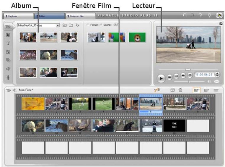
Task: Select the Fichiers radio button
Action: 88,25
